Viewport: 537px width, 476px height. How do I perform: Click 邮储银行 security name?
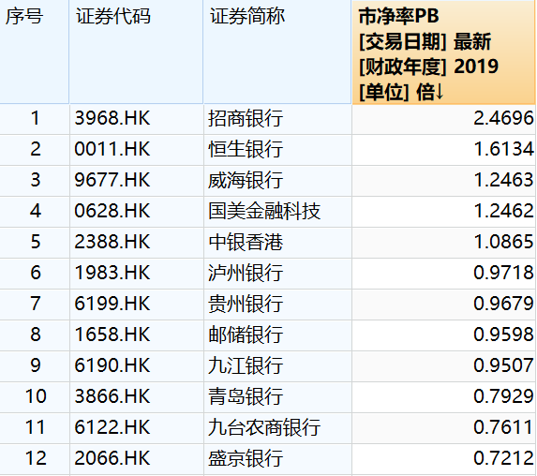[x=246, y=335]
